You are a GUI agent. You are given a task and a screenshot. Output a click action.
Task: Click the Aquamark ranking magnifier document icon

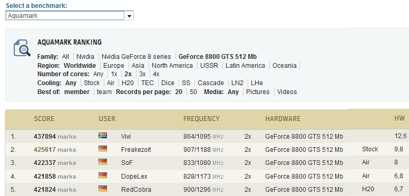point(22,48)
